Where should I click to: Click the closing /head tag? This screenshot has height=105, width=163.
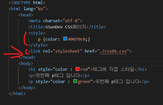[x=27, y=57]
